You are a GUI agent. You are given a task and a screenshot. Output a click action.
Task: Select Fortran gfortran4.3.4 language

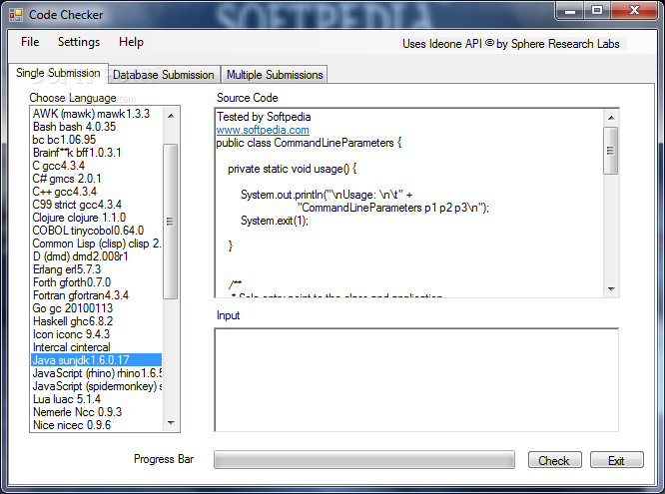96,295
